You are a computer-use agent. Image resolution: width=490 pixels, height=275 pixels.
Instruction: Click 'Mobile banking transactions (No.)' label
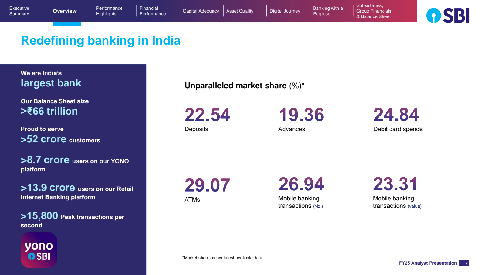click(x=300, y=202)
